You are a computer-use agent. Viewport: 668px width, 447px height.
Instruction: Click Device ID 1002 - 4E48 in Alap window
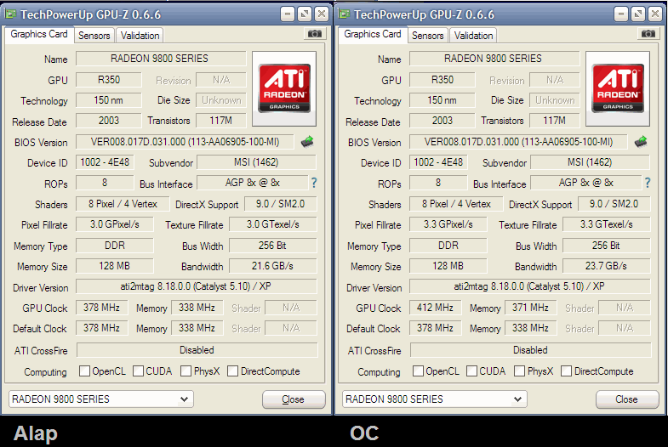(x=105, y=162)
